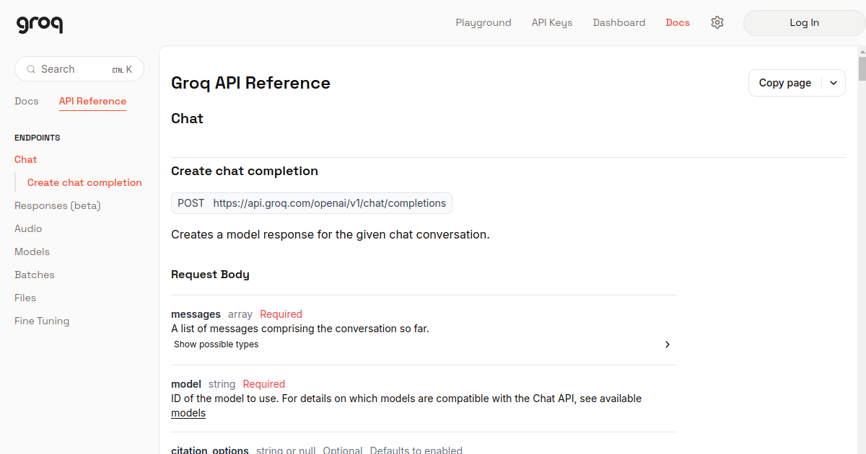Click the ENDPOINTS sidebar label
Viewport: 866px width, 454px height.
(x=38, y=138)
